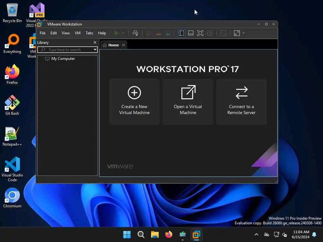The height and width of the screenshot is (242, 323).
Task: Click the Take Snapshot toolbar icon
Action: click(148, 33)
